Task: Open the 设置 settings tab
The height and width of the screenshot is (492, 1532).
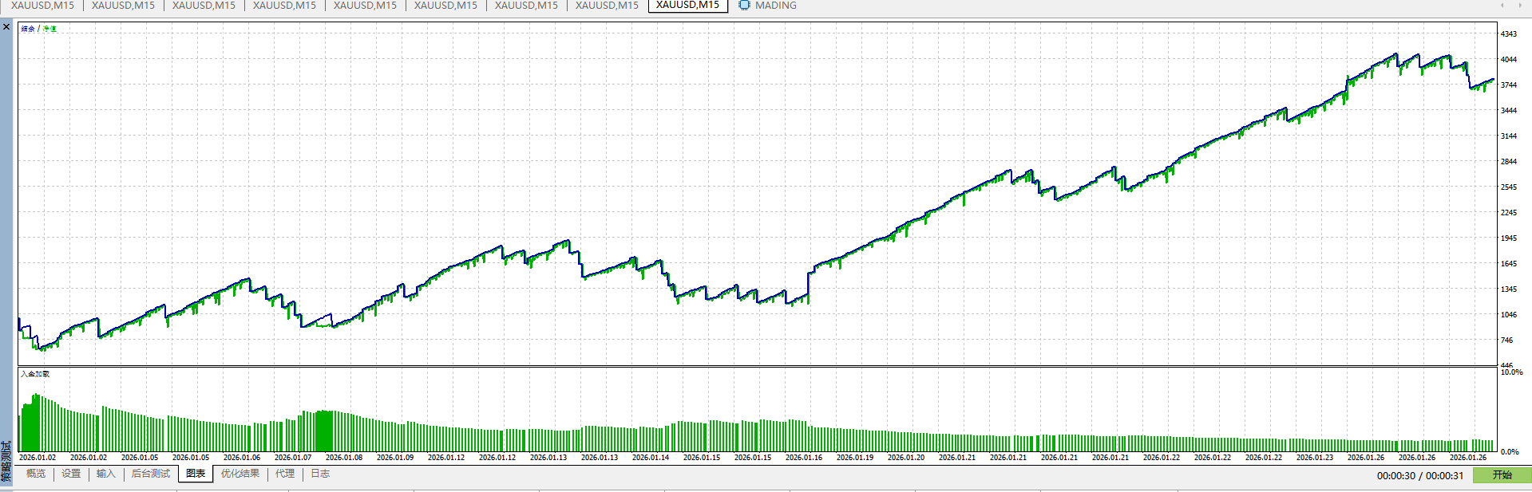Action: [x=71, y=474]
